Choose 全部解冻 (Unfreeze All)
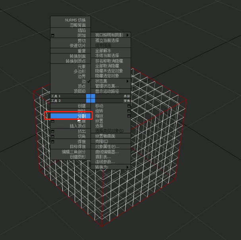This screenshot has height=240, width=241. coord(103,51)
